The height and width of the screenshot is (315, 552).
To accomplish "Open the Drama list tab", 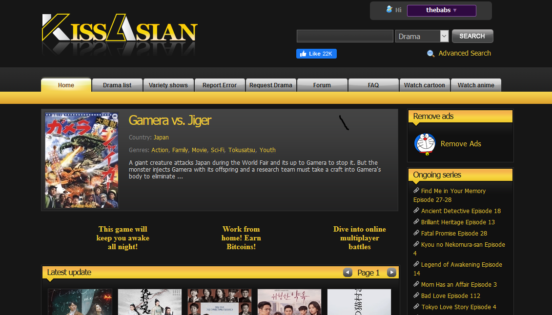I will click(x=117, y=85).
